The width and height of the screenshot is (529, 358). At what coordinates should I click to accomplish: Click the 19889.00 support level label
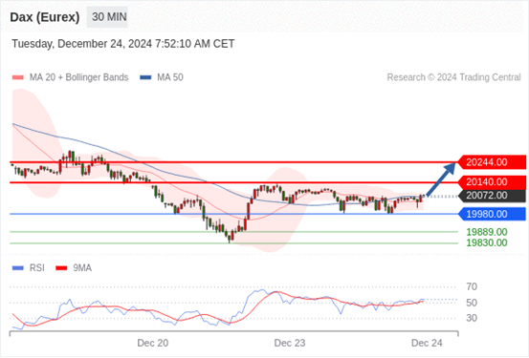click(487, 232)
